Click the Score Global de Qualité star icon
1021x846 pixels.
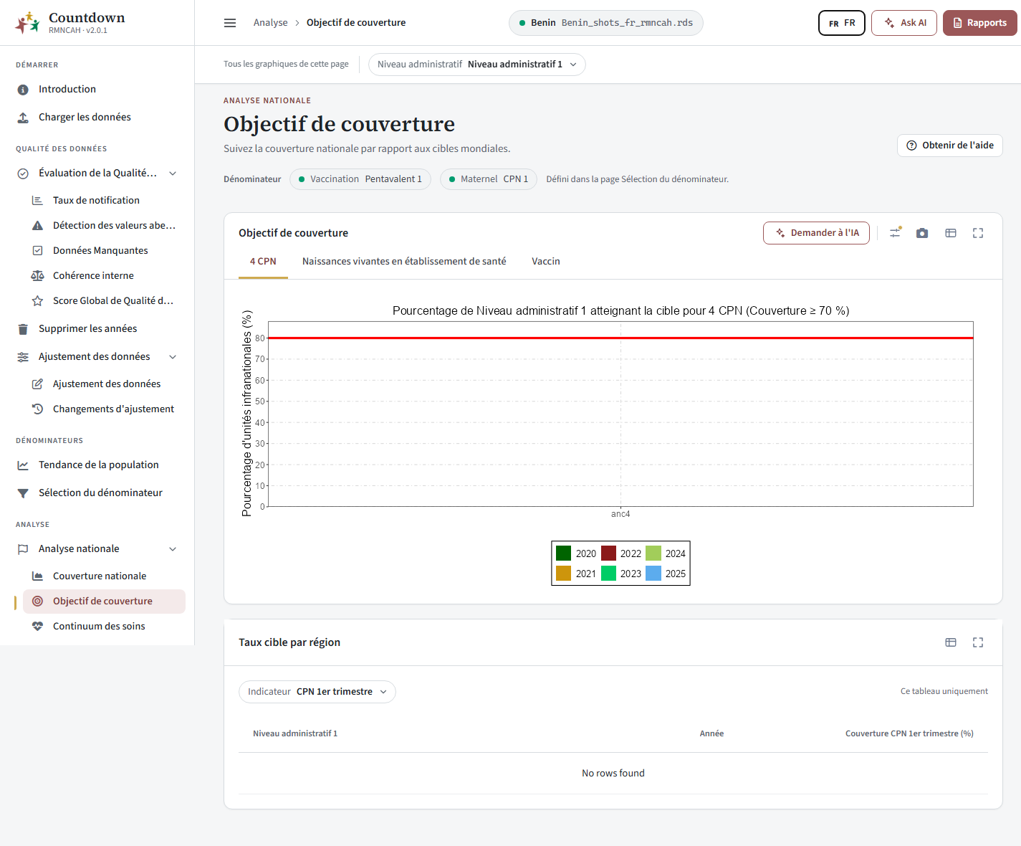tap(37, 301)
